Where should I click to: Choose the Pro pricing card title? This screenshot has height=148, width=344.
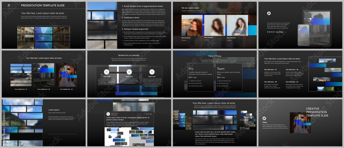191,69
